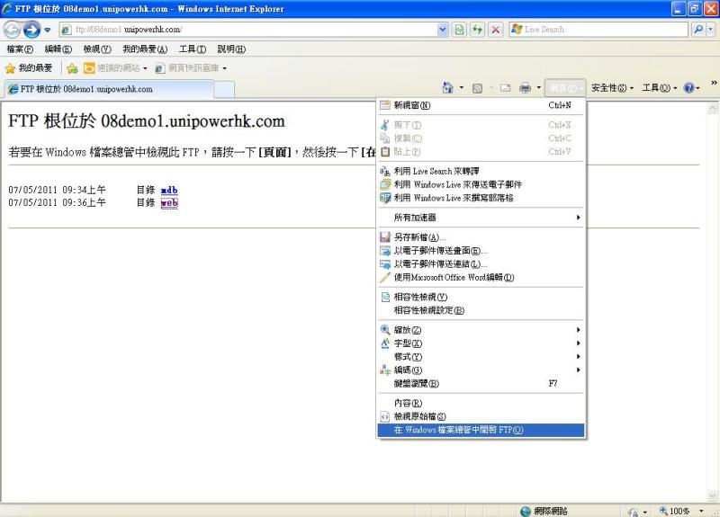The width and height of the screenshot is (720, 517).
Task: Open the mdb directory link
Action: [169, 190]
